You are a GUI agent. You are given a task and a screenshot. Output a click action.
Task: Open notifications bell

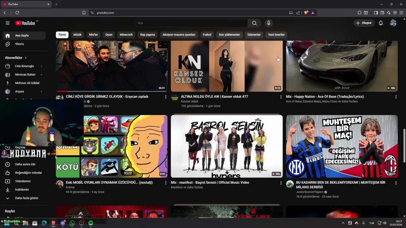381,23
